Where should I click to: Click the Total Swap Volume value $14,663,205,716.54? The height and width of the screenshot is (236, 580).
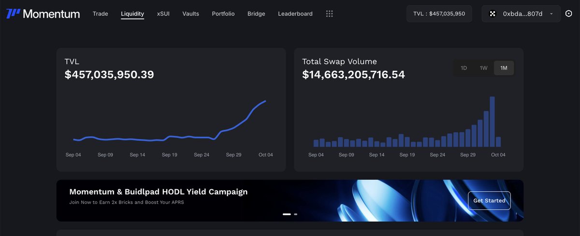[x=353, y=75]
